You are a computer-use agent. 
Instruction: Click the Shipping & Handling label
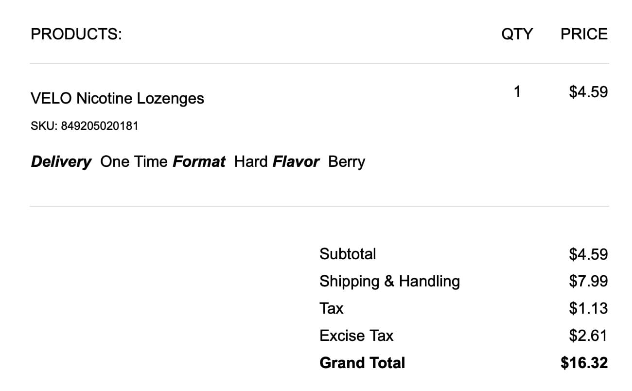(389, 281)
